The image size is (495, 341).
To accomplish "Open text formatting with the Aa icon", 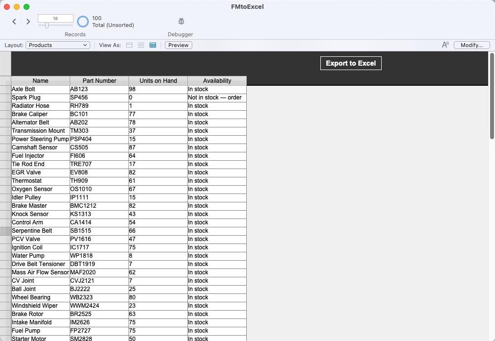I will pos(444,45).
